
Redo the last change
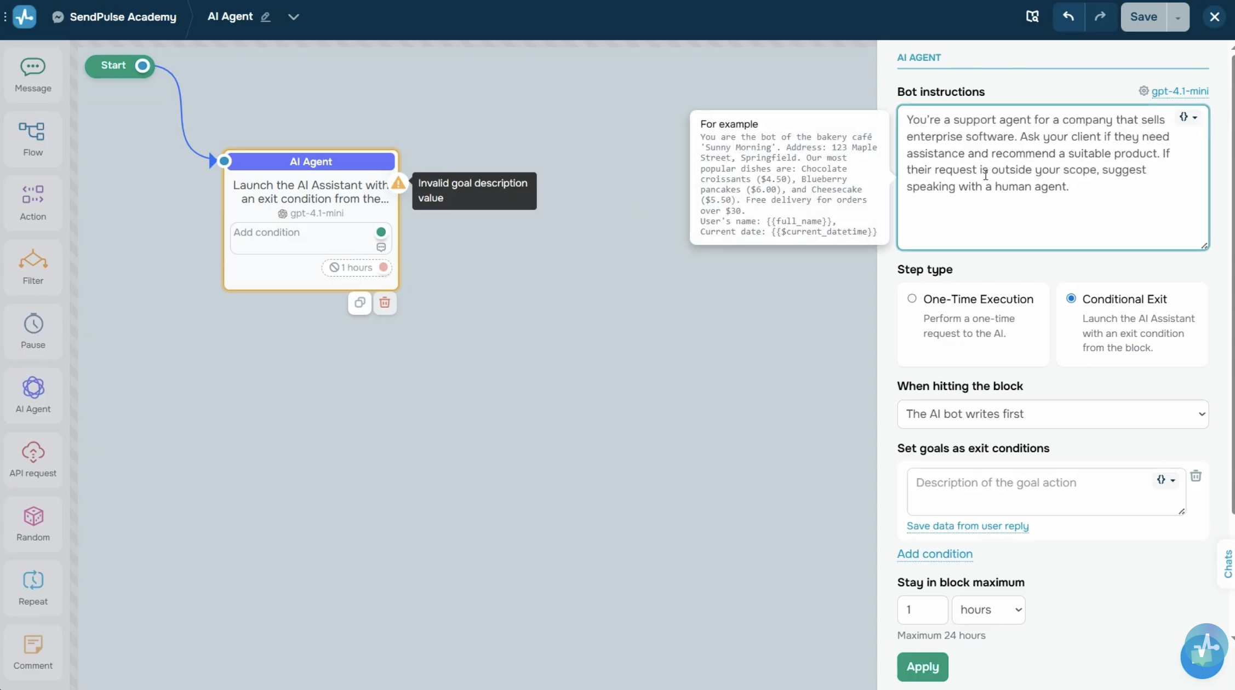[1100, 16]
